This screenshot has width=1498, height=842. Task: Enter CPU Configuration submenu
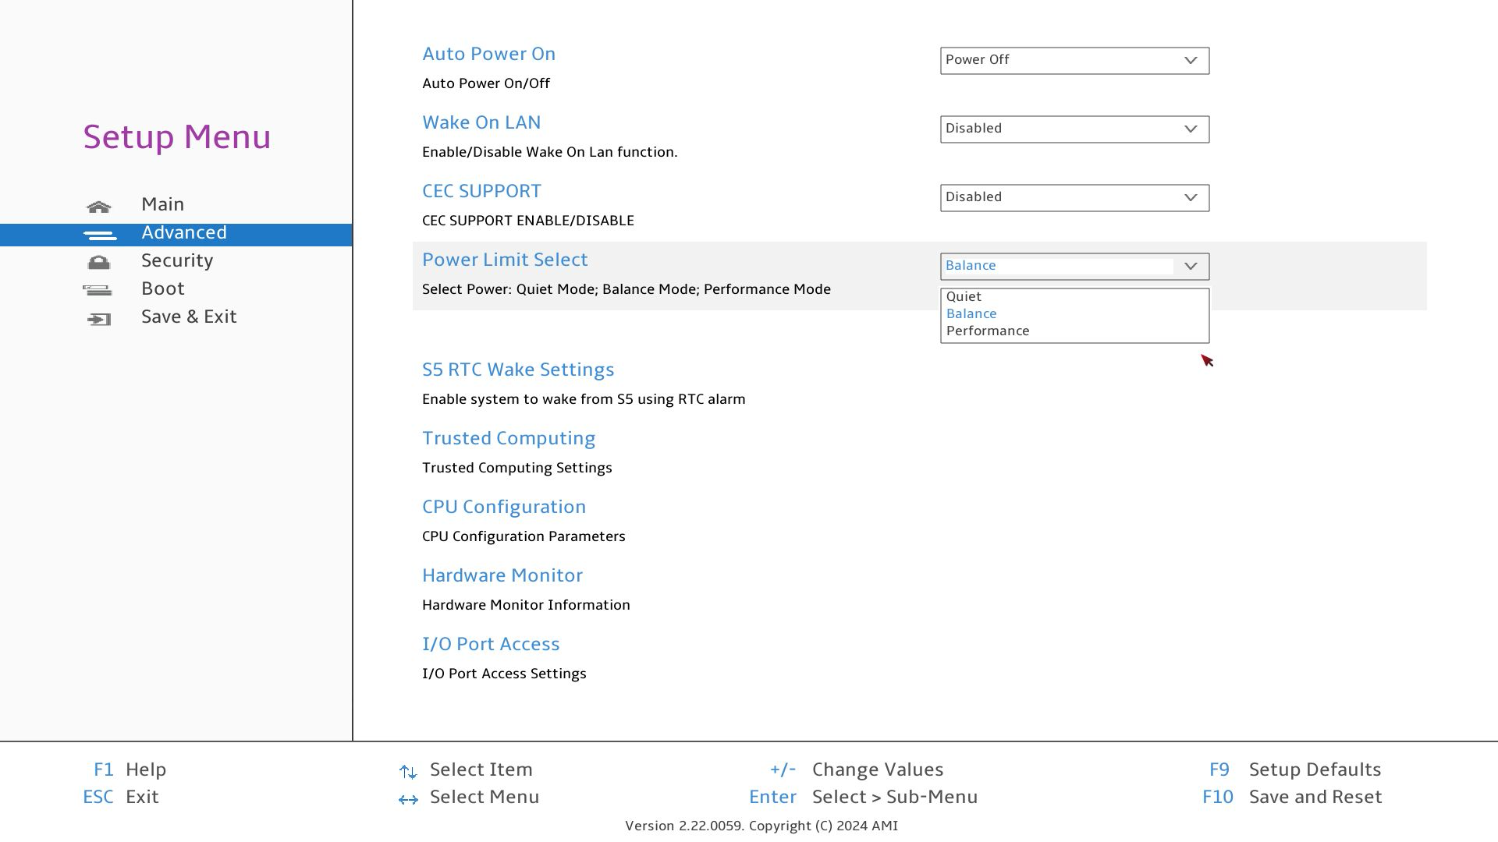pyautogui.click(x=504, y=508)
